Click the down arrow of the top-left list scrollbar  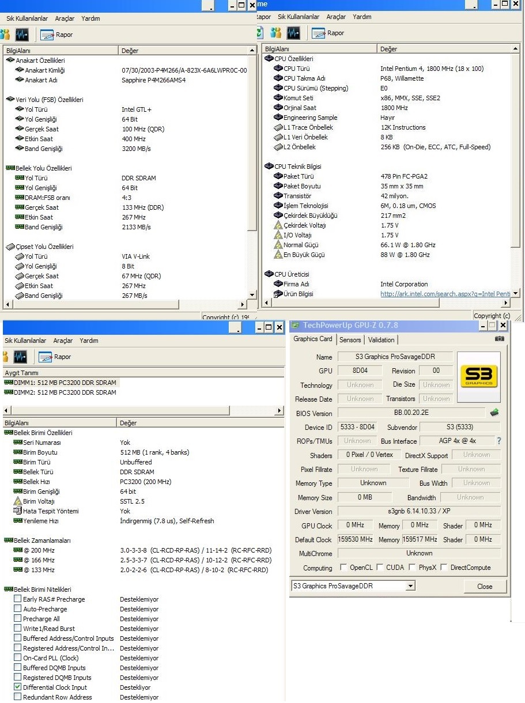252,294
